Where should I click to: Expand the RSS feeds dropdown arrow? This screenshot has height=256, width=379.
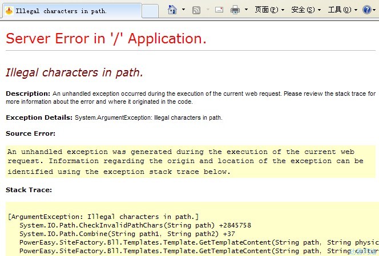(x=207, y=10)
